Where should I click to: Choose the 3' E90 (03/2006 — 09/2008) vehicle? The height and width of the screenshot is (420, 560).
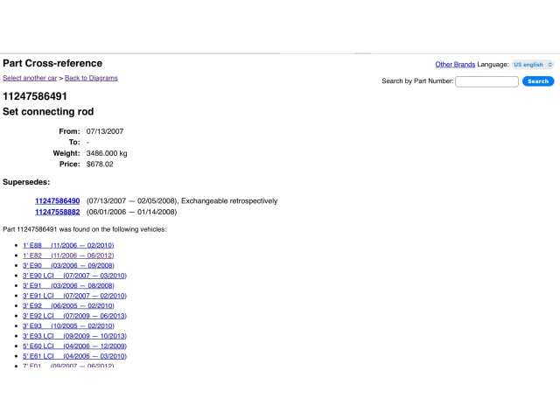tap(69, 265)
